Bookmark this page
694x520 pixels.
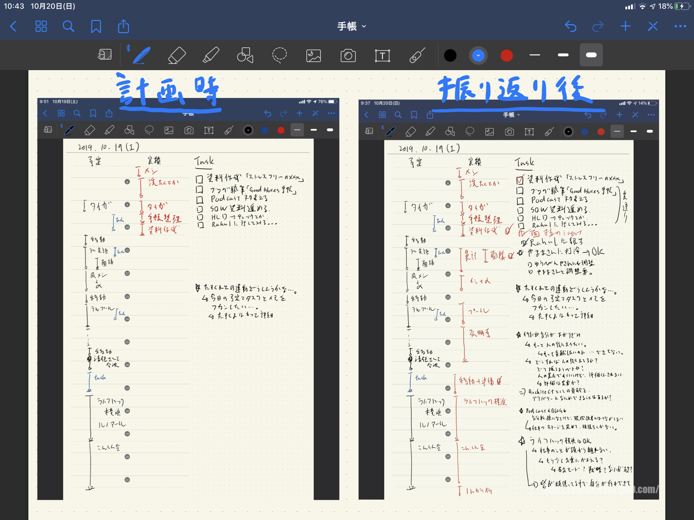96,26
